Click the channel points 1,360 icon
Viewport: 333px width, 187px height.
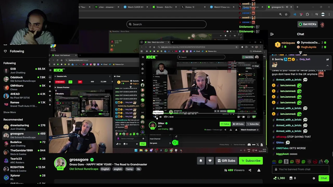(x=275, y=178)
